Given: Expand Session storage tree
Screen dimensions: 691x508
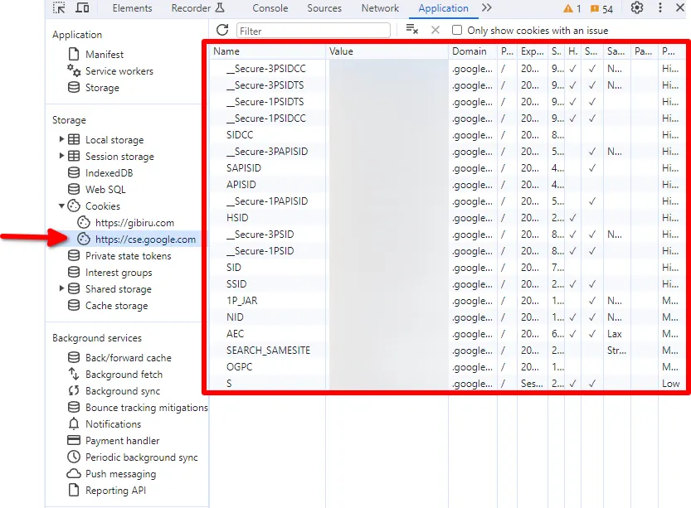Looking at the screenshot, I should (61, 156).
